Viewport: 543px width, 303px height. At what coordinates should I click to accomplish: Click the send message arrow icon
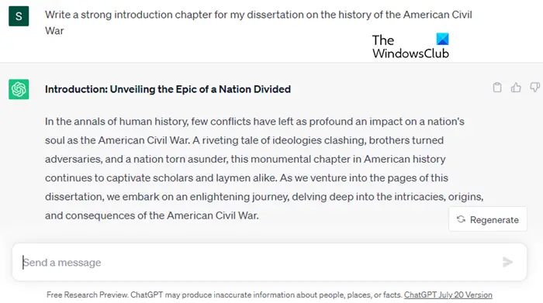(x=507, y=262)
